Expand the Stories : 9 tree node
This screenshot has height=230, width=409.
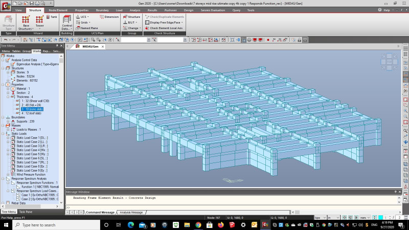click(8, 72)
